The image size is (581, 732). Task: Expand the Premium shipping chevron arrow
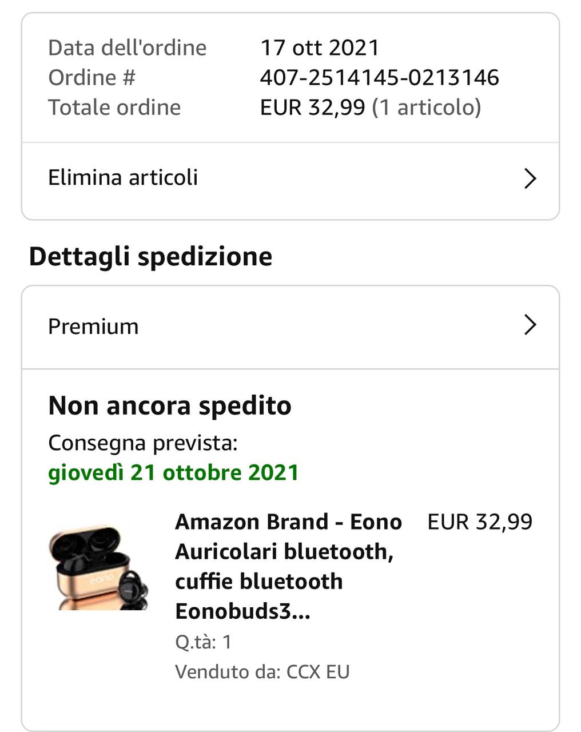(x=530, y=325)
